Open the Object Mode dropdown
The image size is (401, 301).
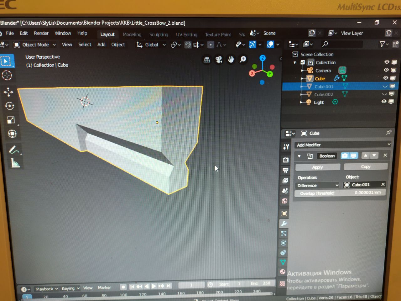34,45
